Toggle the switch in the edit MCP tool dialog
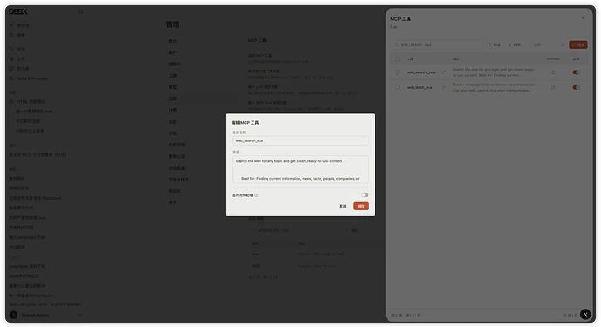The image size is (601, 327). pyautogui.click(x=365, y=195)
